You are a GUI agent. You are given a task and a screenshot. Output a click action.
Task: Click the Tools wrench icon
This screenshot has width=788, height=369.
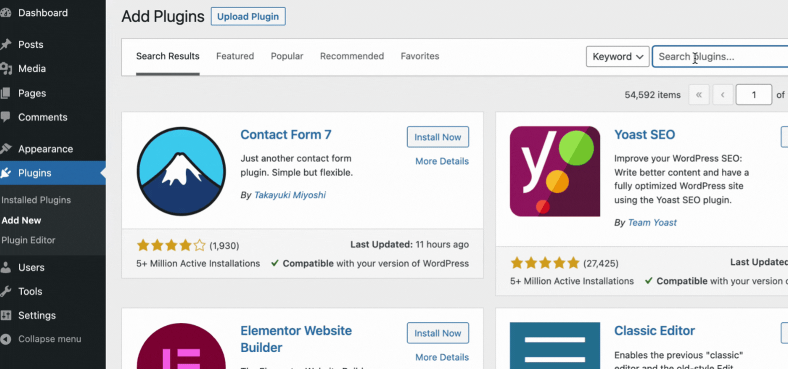pyautogui.click(x=5, y=291)
